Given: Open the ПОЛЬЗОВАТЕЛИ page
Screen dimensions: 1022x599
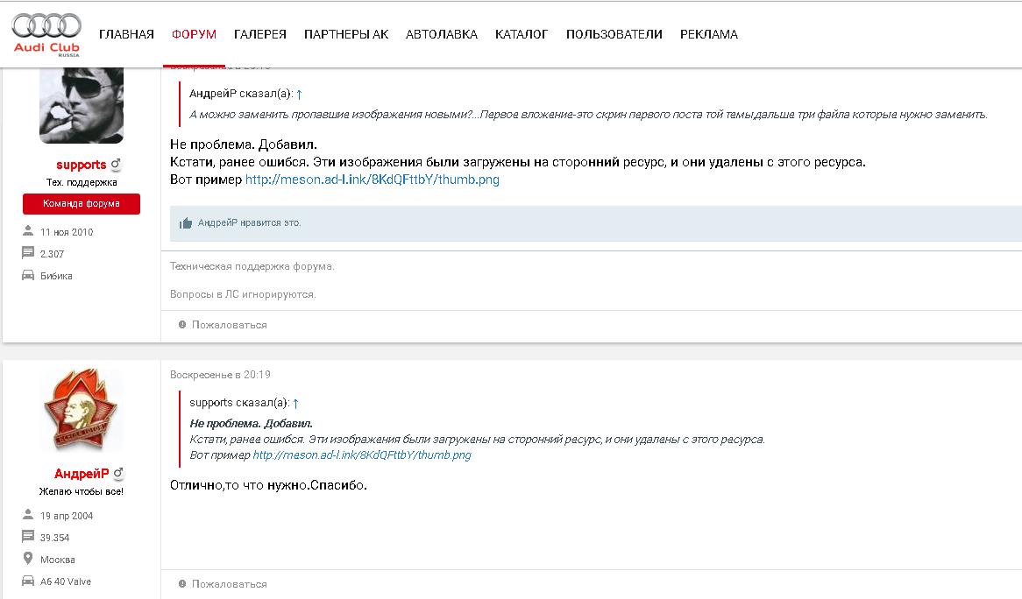Looking at the screenshot, I should (x=614, y=34).
